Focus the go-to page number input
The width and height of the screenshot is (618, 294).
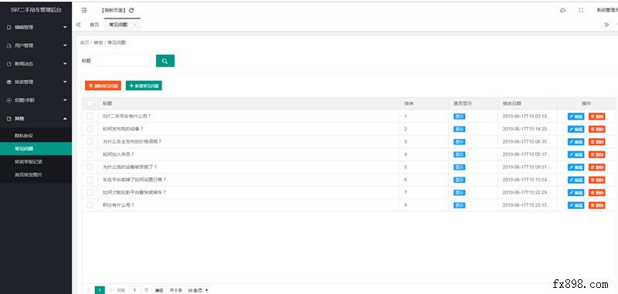[134, 290]
